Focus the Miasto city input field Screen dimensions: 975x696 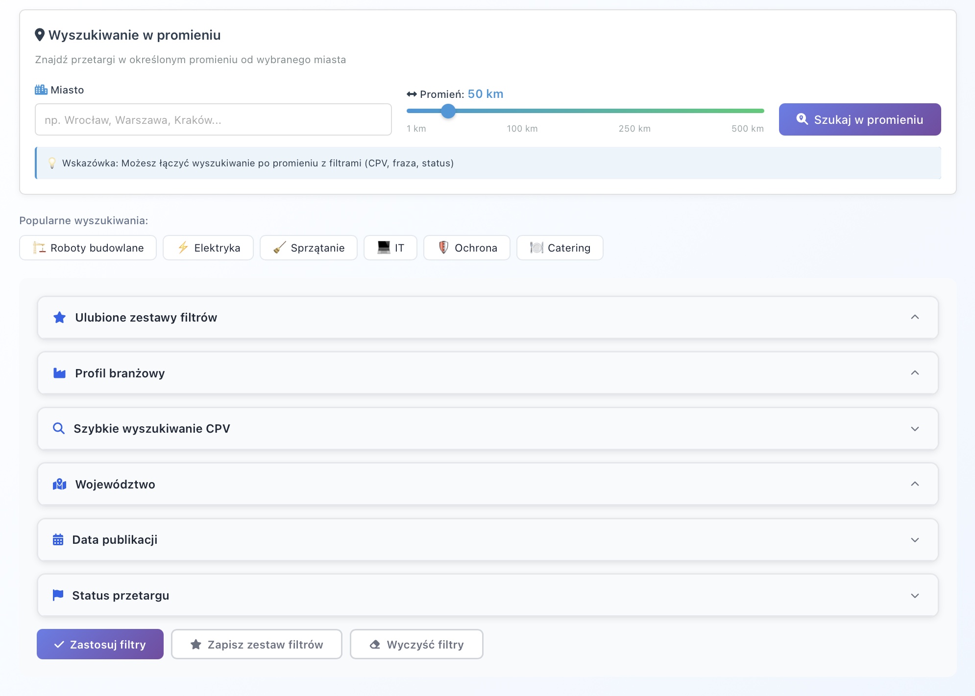pyautogui.click(x=213, y=120)
